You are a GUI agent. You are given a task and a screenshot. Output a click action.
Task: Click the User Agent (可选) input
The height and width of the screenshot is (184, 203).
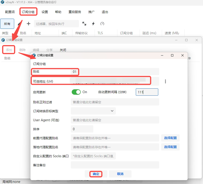click(x=115, y=120)
